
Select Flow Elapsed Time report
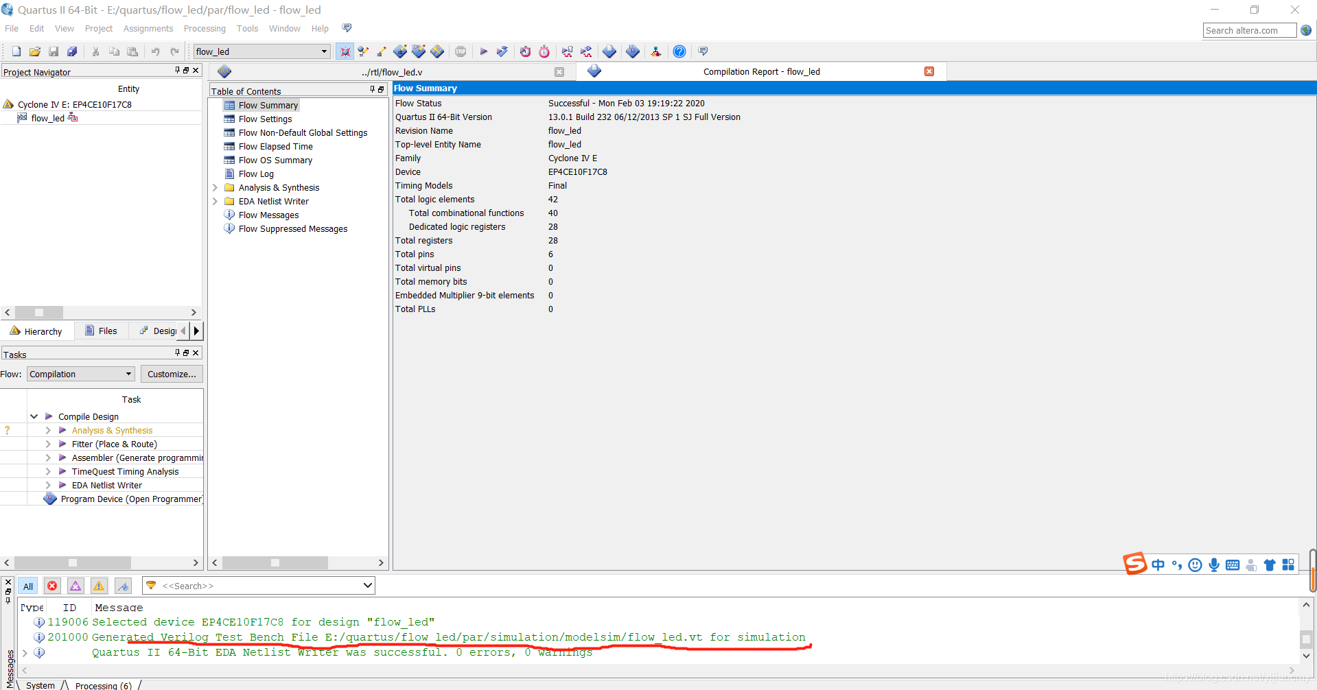(275, 146)
